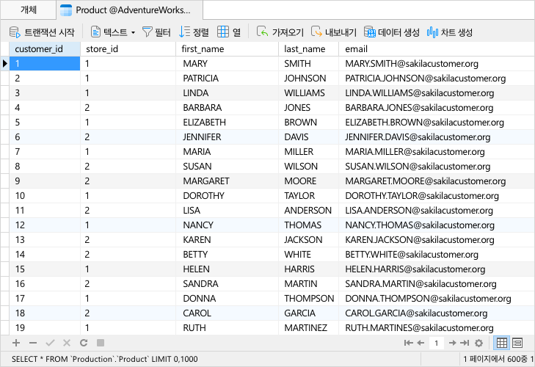Go to the previous page arrow
535x367 pixels.
421,343
